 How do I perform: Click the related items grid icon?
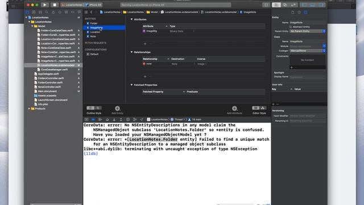click(x=86, y=12)
